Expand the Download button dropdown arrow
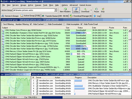132x99 pixels. tap(91, 10)
